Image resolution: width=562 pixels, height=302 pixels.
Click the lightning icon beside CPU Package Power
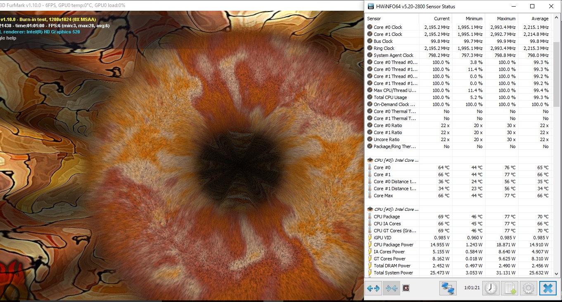click(x=370, y=245)
